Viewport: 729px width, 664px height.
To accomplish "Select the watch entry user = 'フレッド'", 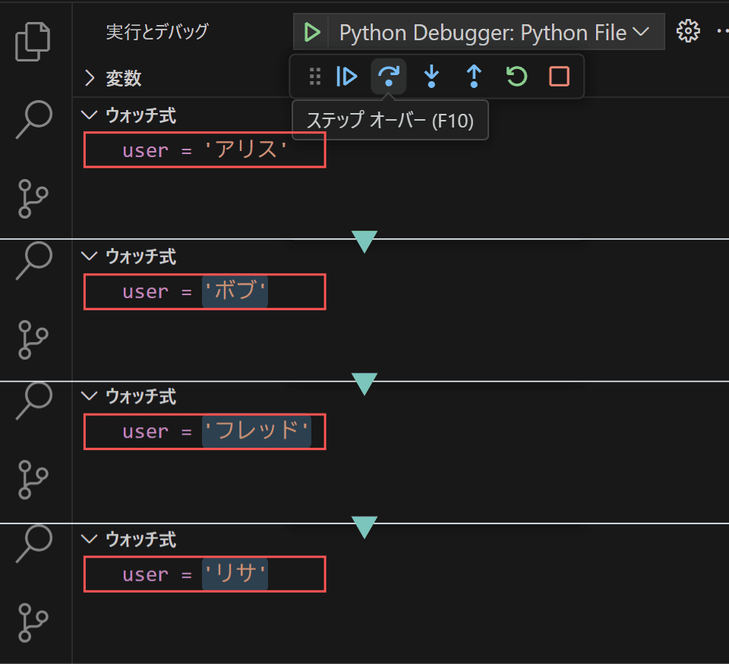I will click(204, 432).
